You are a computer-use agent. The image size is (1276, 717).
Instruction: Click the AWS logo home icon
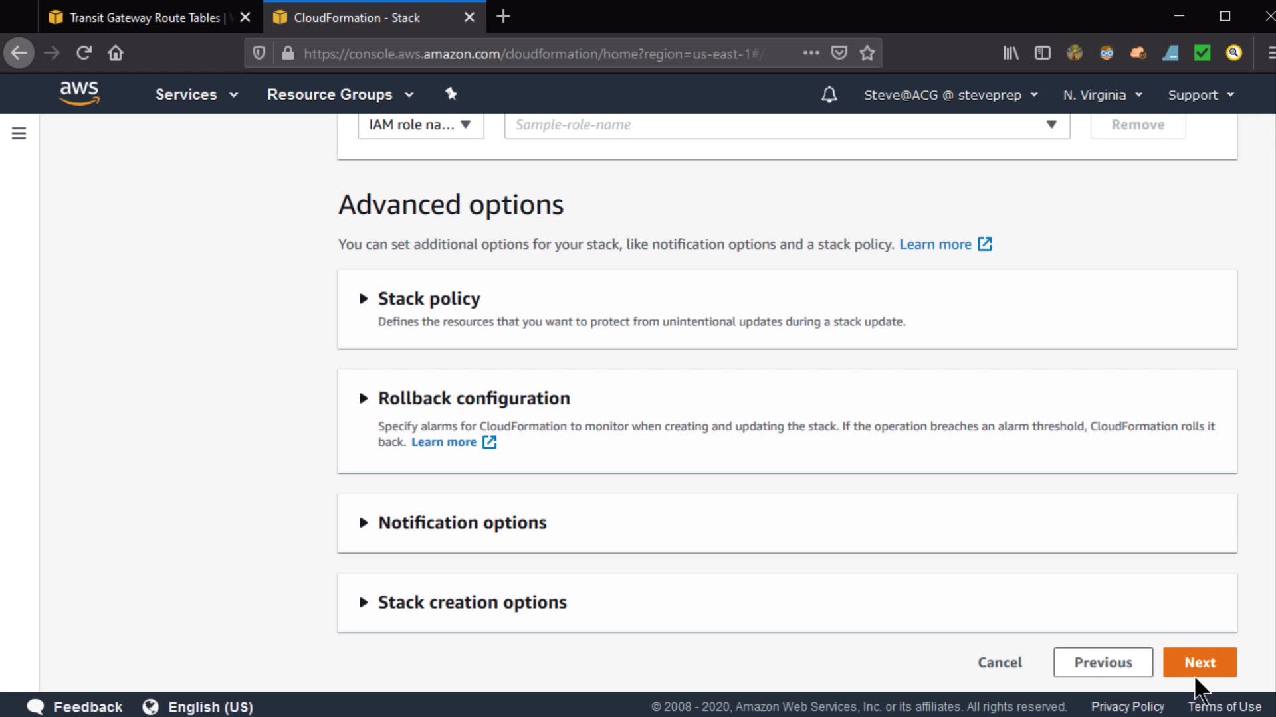click(79, 93)
